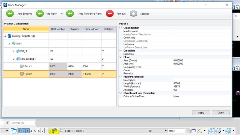Click the Floor-to-Floor column header
This screenshot has width=240, height=135.
(x=91, y=29)
